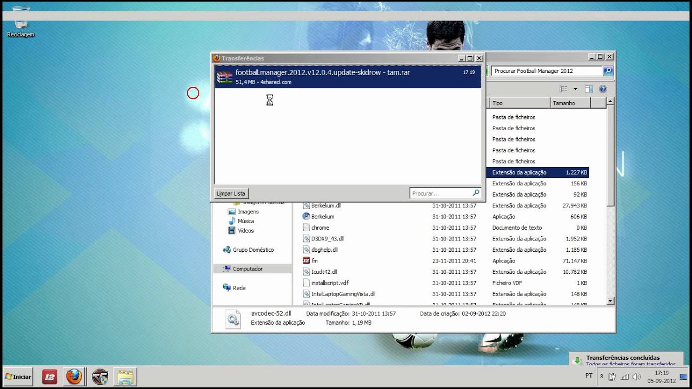The width and height of the screenshot is (692, 389).
Task: Open the view options dropdown arrow
Action: (x=575, y=89)
